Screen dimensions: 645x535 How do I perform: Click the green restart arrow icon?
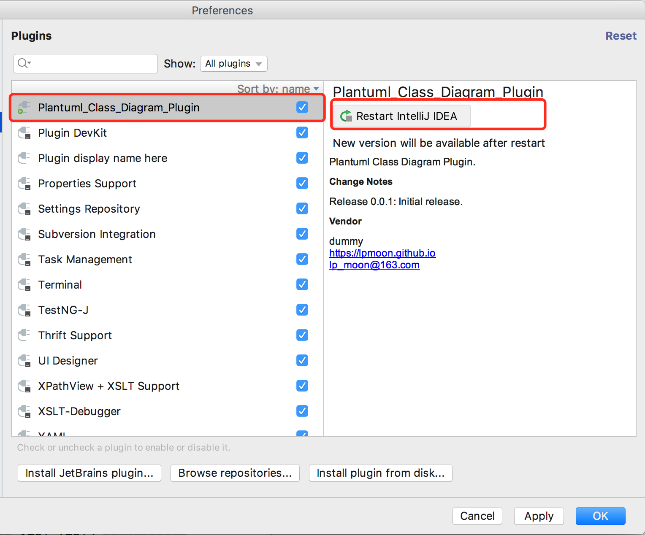point(346,116)
